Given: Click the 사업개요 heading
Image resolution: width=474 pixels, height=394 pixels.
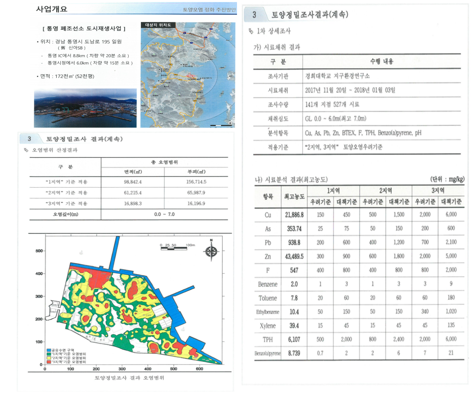Looking at the screenshot, I should point(52,9).
